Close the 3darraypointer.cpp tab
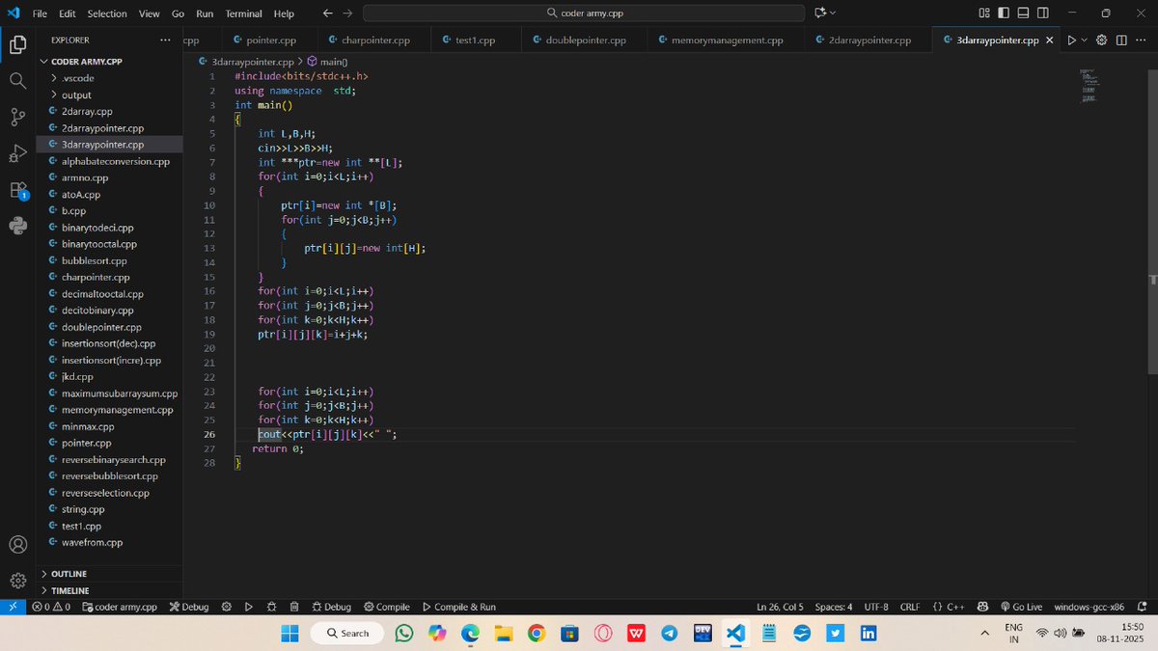 click(1050, 41)
